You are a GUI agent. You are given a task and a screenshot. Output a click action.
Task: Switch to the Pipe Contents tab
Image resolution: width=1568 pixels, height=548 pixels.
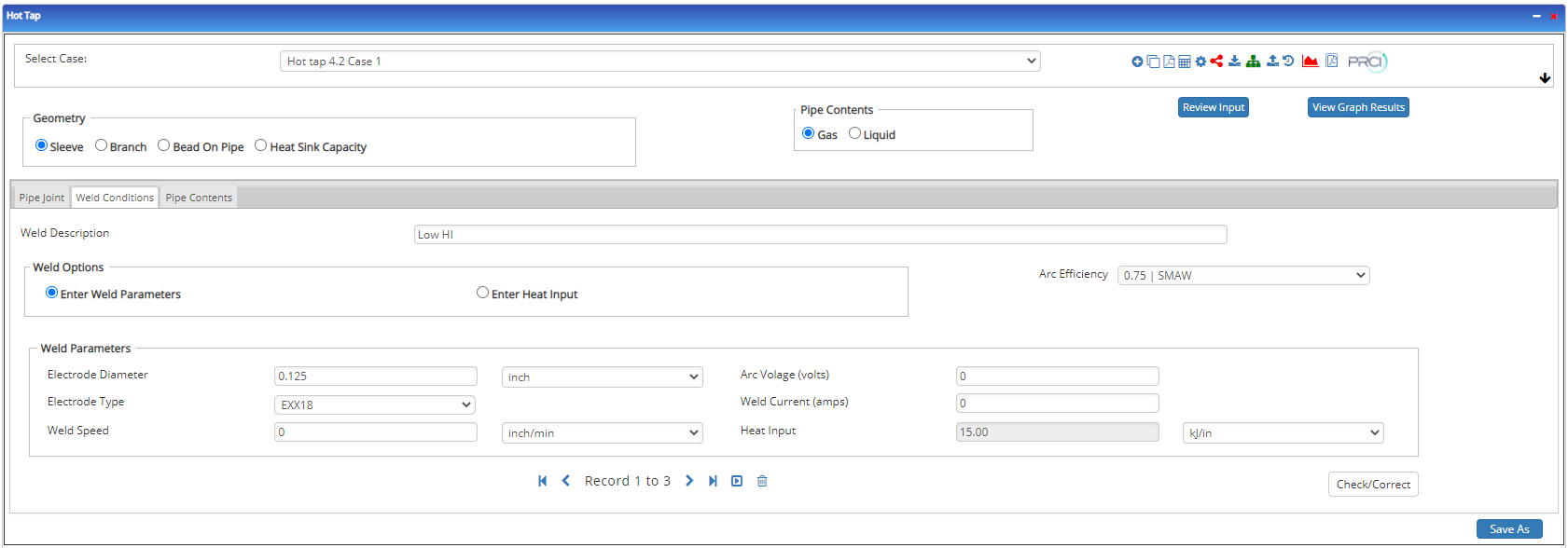pos(199,198)
